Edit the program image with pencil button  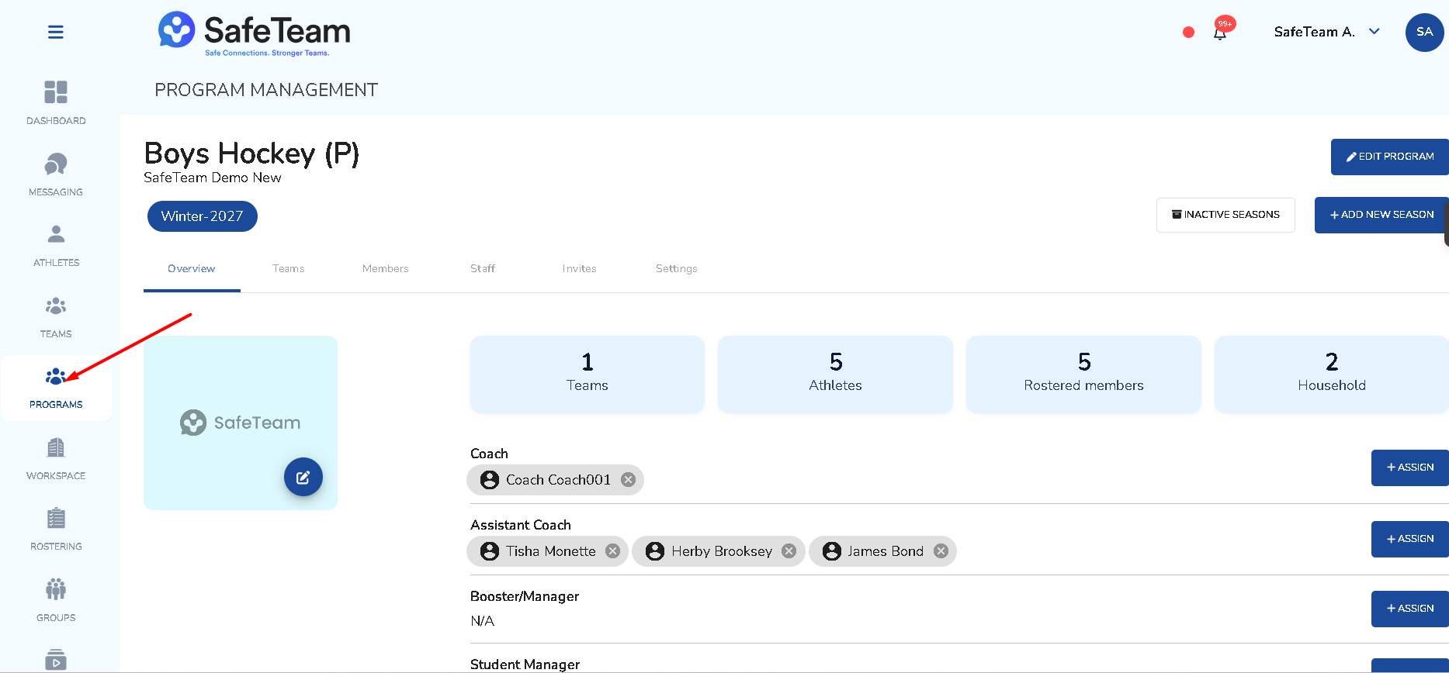tap(303, 477)
